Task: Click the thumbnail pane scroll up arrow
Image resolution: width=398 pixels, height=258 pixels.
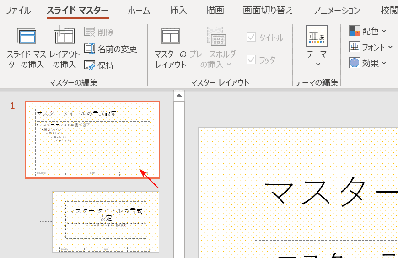Action: [179, 96]
